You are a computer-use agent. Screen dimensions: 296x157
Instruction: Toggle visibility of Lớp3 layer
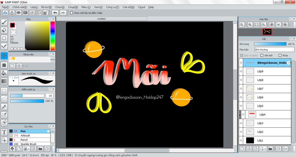[x=241, y=123]
